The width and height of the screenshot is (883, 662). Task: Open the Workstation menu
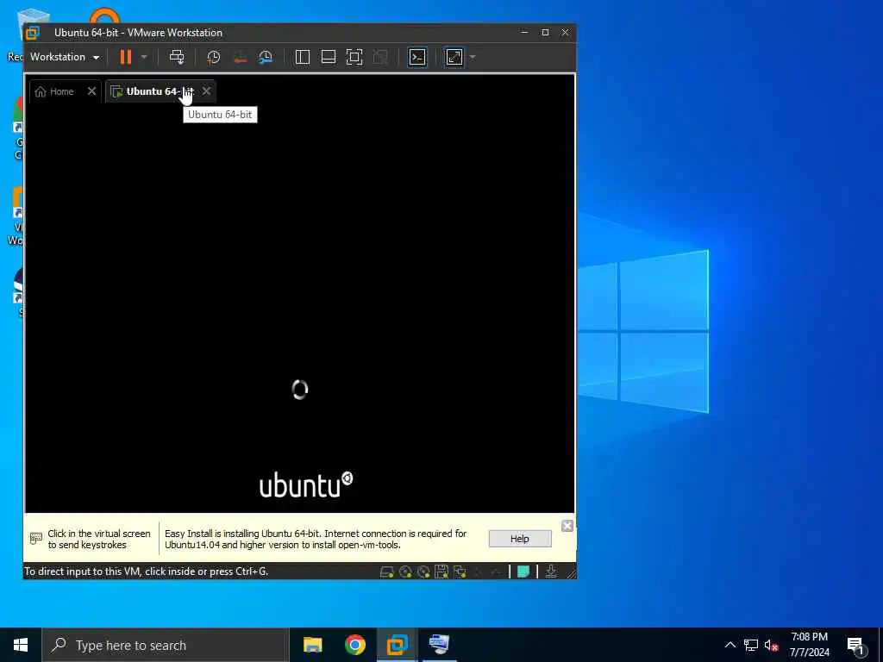[64, 57]
